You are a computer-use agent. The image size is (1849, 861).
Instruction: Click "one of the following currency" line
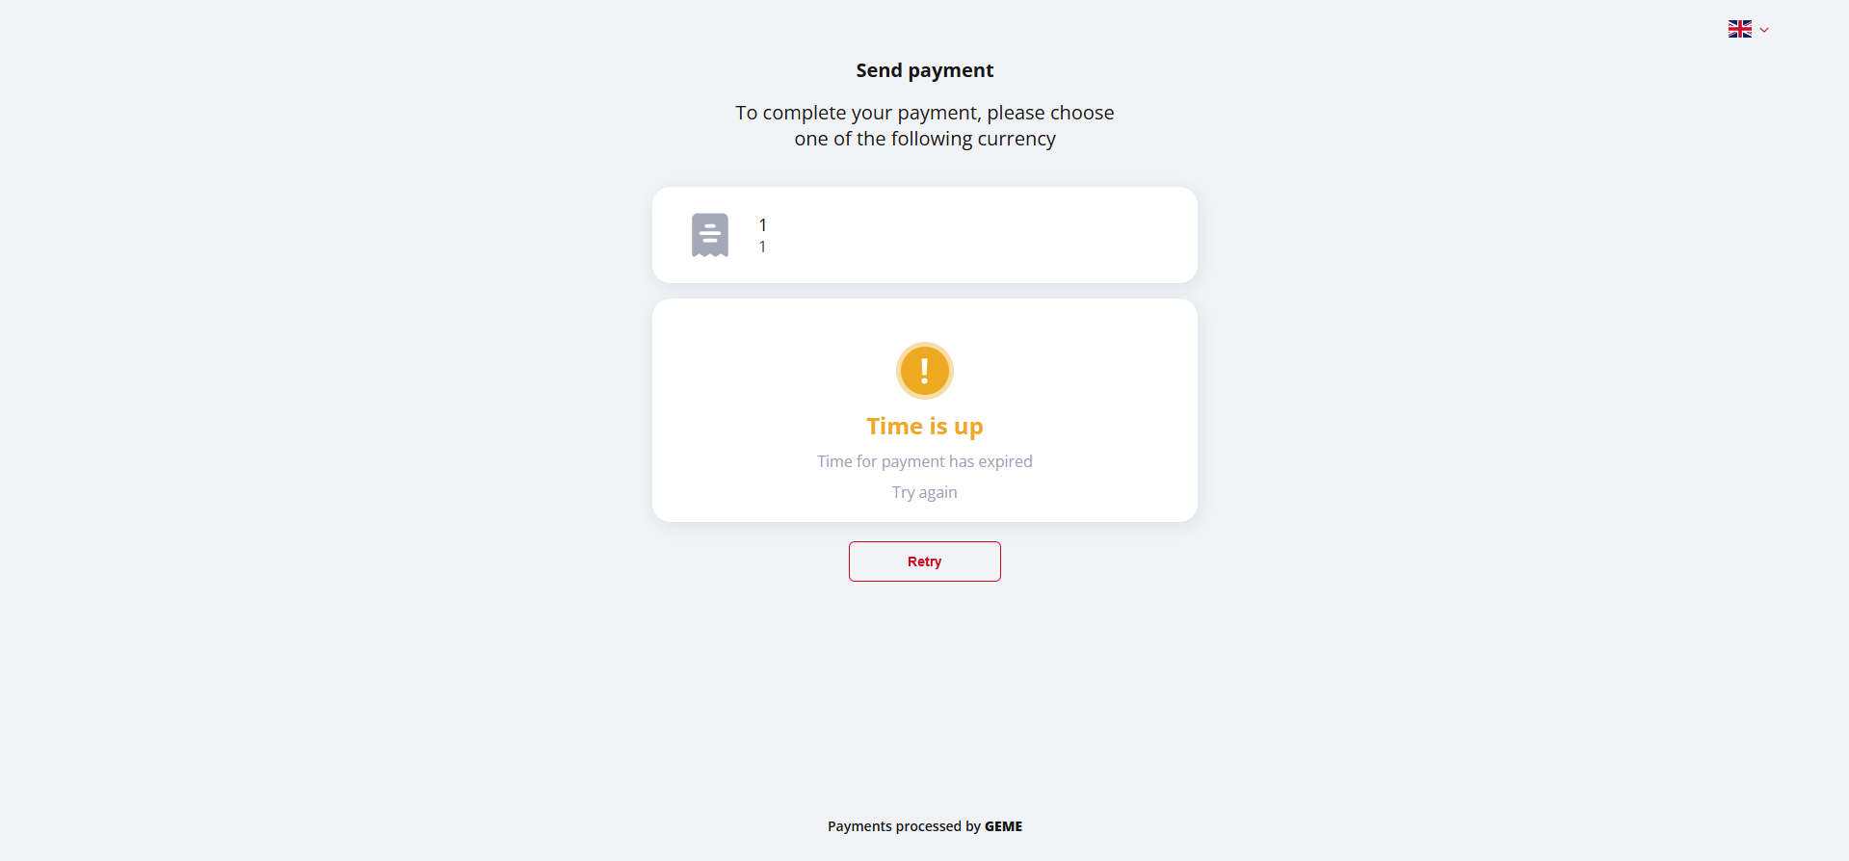[x=924, y=139]
